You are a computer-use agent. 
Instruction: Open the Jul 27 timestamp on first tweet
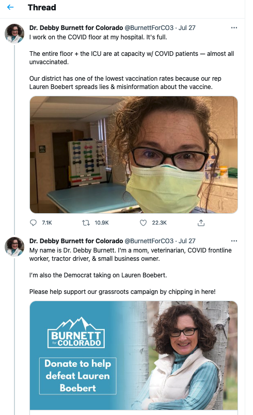tap(187, 28)
